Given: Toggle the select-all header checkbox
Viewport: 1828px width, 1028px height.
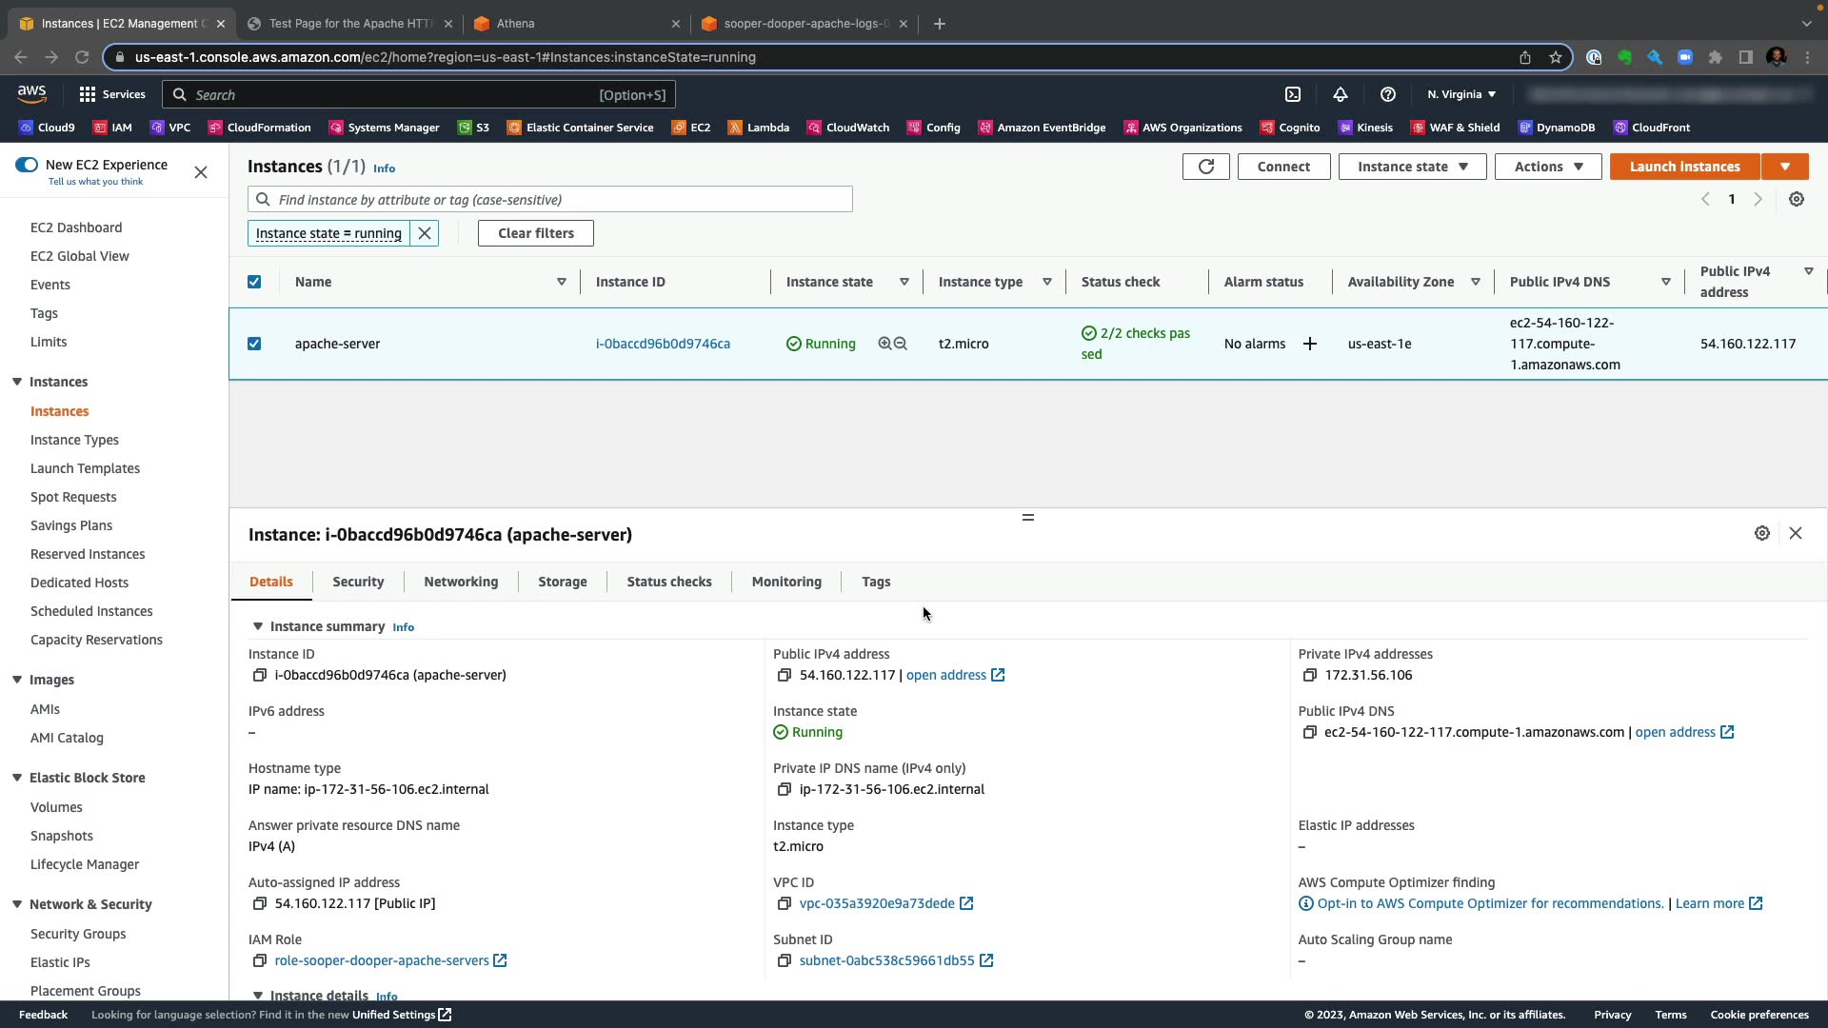Looking at the screenshot, I should click(254, 282).
